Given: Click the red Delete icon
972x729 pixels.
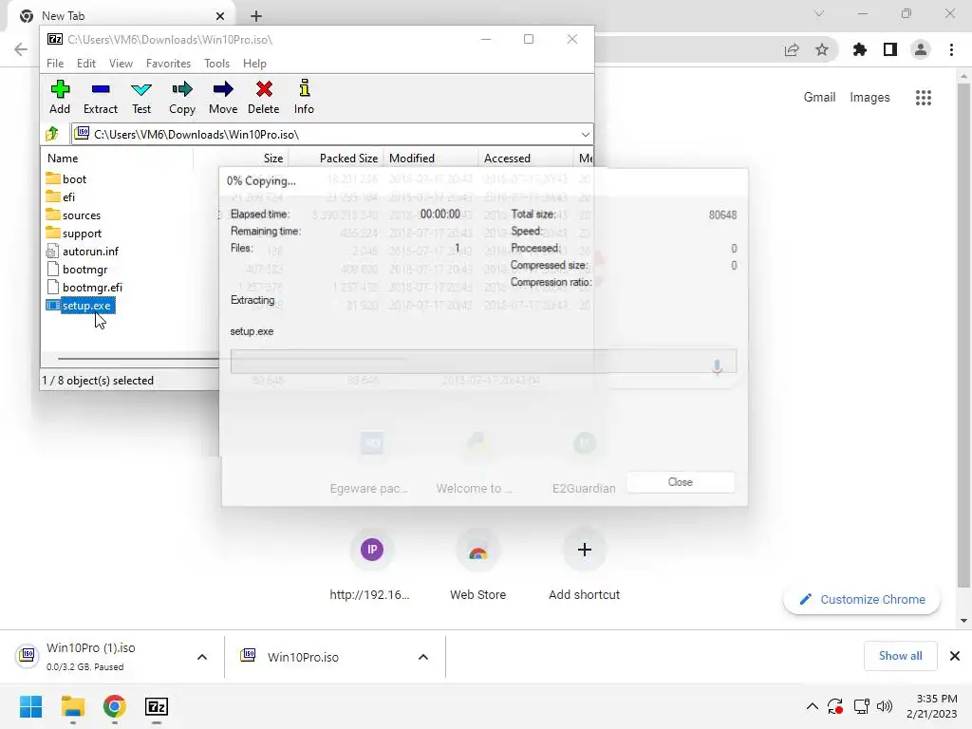Looking at the screenshot, I should click(x=264, y=98).
